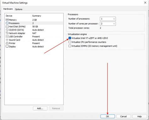
Task: Click Auto detect summary for CD/DVD
Action: (x=38, y=30)
